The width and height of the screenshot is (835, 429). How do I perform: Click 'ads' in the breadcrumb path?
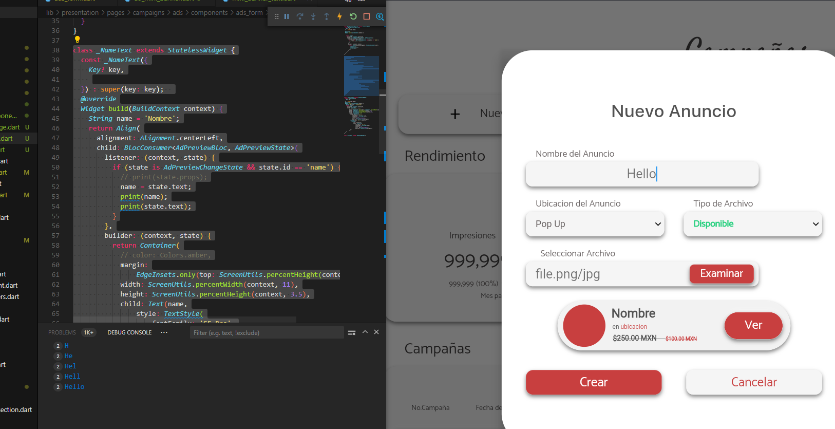tap(178, 12)
